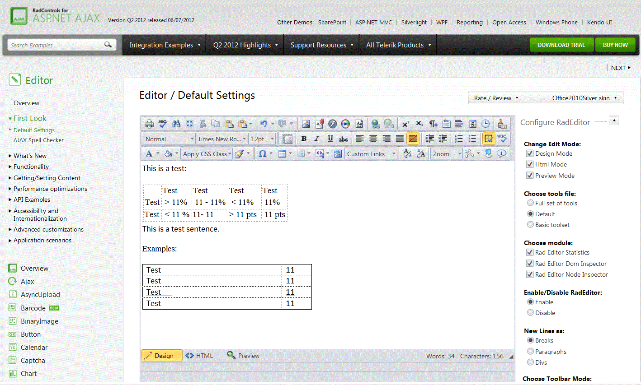
Task: Click the Search Examples input field
Action: pyautogui.click(x=56, y=45)
